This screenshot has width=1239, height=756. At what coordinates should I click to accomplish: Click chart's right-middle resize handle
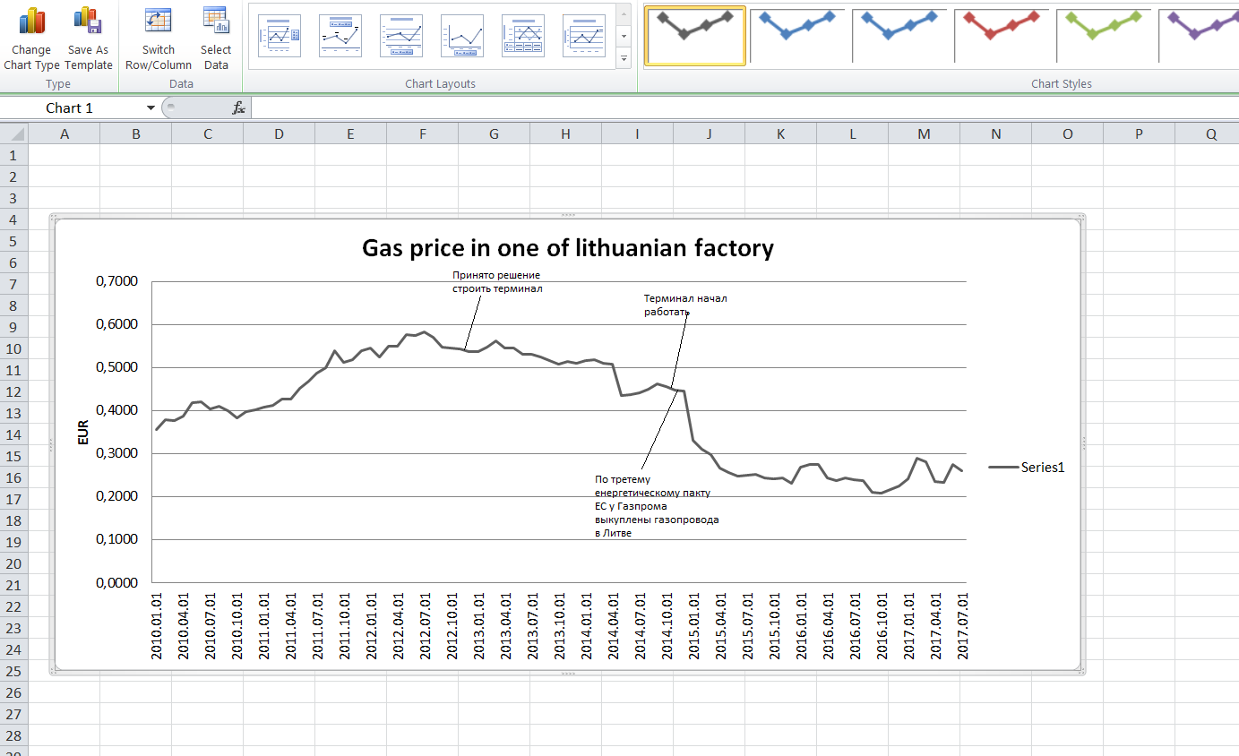click(1083, 443)
